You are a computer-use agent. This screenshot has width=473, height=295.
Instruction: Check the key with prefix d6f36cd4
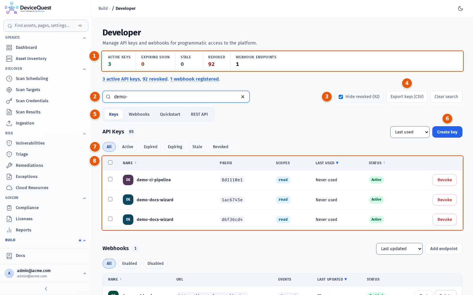point(110,219)
